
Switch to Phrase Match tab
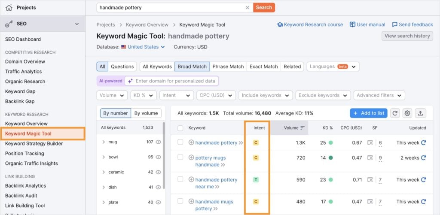coord(228,67)
